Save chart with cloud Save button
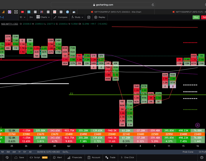This screenshot has width=206, height=161. click(19, 158)
